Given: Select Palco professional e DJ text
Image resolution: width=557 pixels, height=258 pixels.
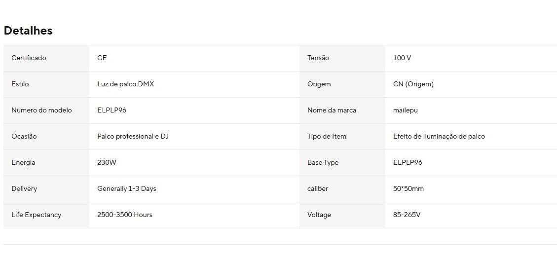Looking at the screenshot, I should tap(133, 136).
